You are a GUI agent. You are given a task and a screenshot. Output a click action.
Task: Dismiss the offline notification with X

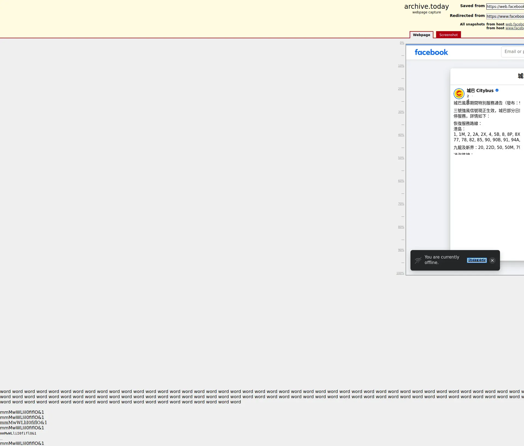[492, 260]
